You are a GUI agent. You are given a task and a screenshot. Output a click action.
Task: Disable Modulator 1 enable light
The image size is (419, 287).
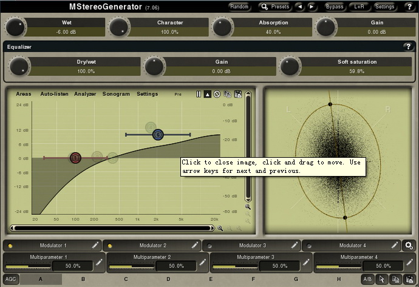(10, 246)
